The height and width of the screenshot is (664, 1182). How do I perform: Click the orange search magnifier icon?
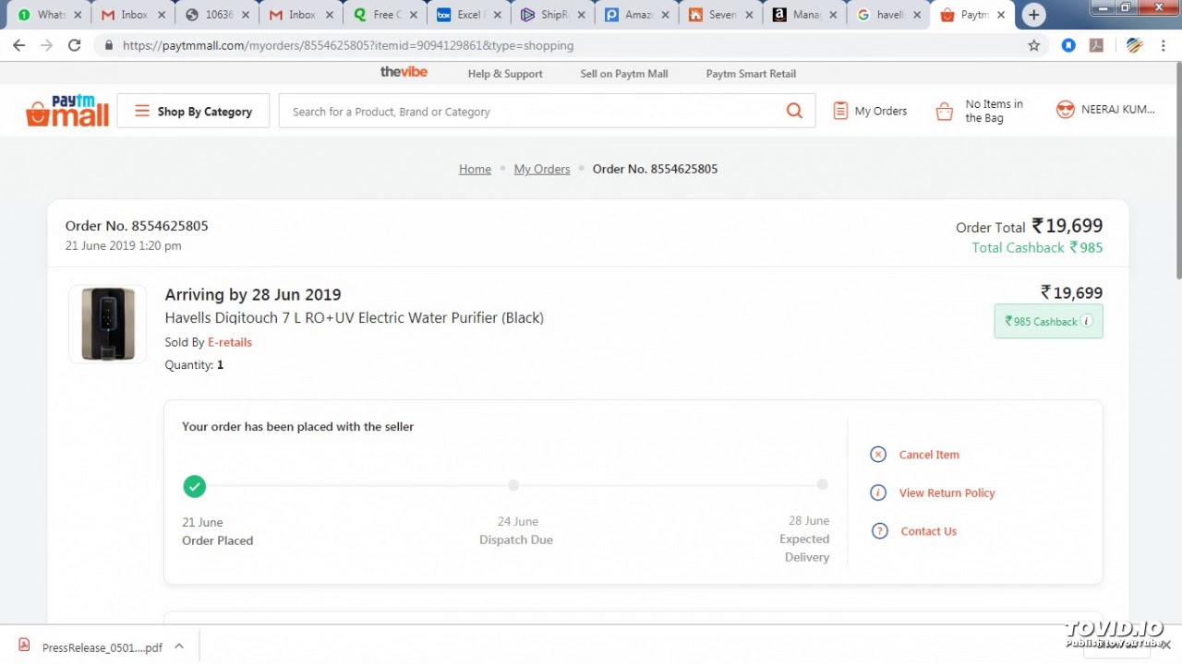[x=794, y=111]
